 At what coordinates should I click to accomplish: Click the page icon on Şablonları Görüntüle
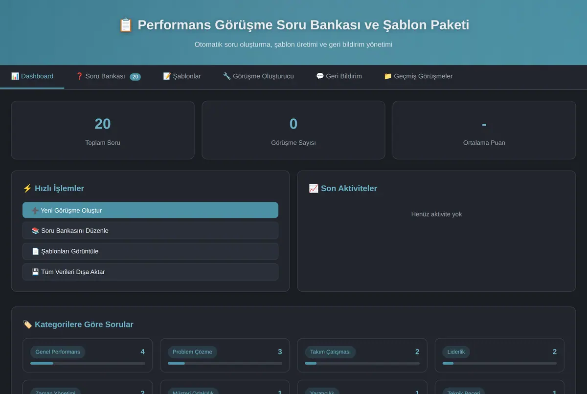pyautogui.click(x=35, y=251)
